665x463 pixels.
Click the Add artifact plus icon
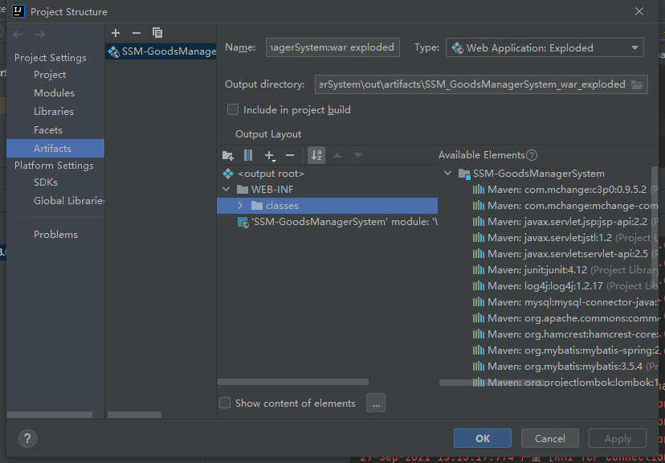pyautogui.click(x=116, y=33)
